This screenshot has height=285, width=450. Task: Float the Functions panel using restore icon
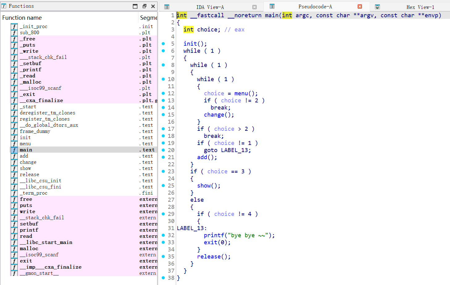144,6
